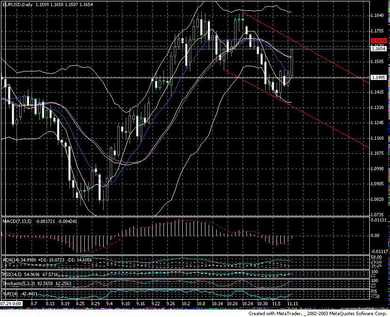This screenshot has width=390, height=317.
Task: Click the 1.1075 price axis value
Action: click(x=377, y=153)
